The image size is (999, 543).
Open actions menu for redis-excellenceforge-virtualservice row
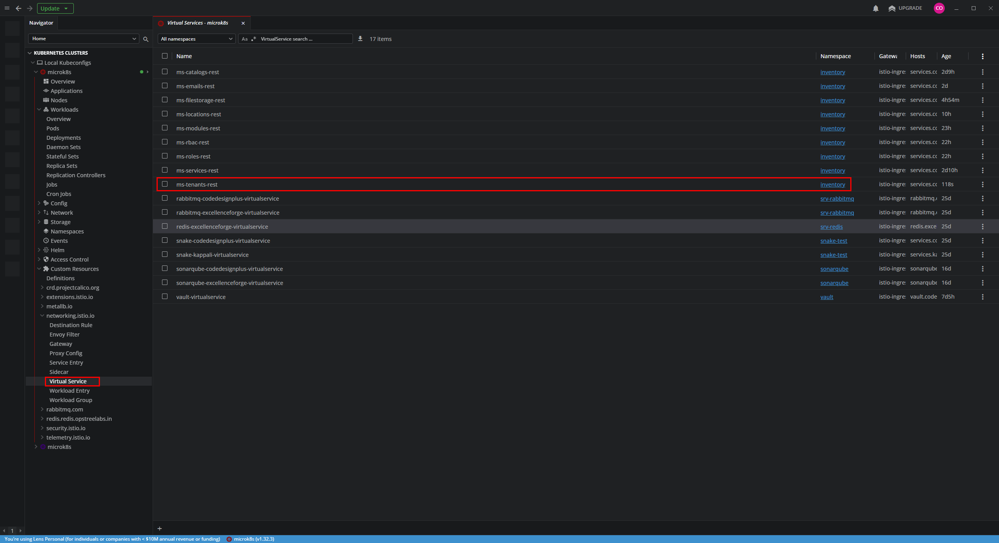983,226
